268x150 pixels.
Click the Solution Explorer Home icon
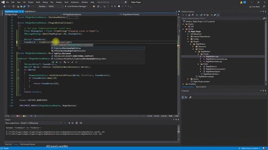click(x=189, y=15)
